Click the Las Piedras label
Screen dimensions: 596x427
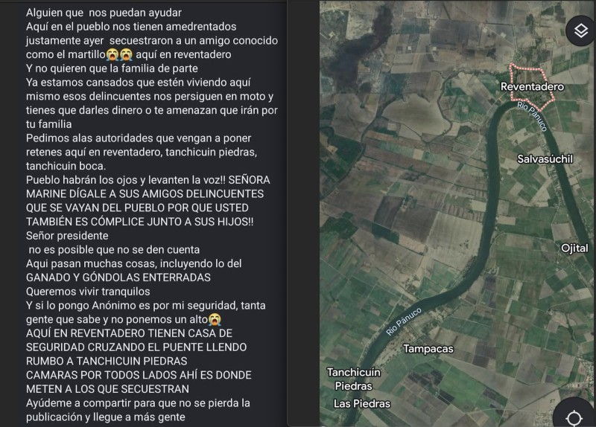tap(362, 403)
